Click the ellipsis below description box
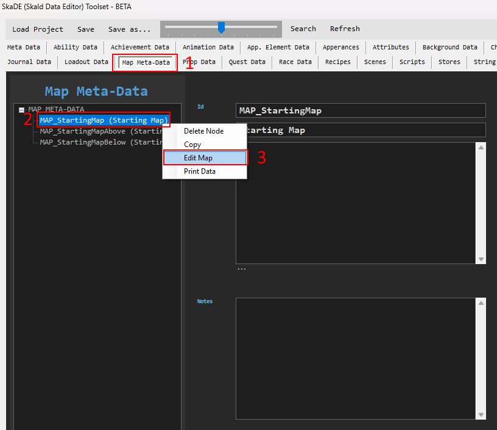This screenshot has height=430, width=497. 242,269
